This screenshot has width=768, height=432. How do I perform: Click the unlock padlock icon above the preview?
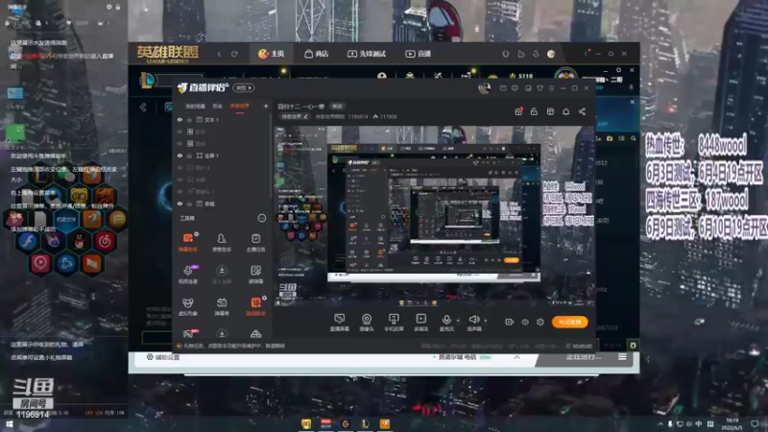point(534,111)
